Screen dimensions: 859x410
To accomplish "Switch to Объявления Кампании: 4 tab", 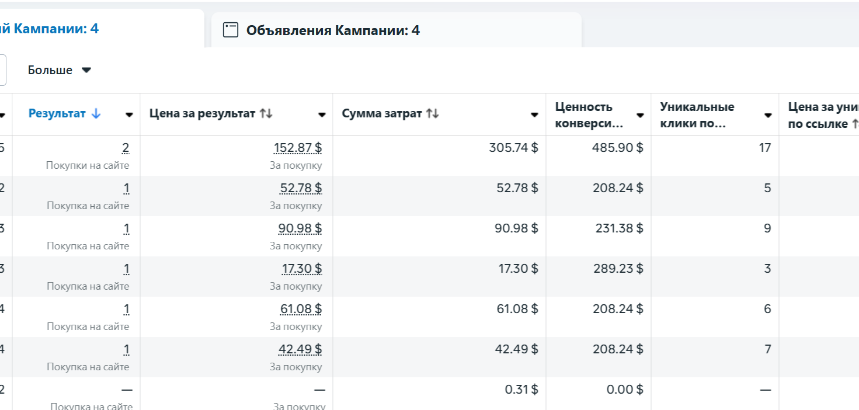I will click(333, 30).
